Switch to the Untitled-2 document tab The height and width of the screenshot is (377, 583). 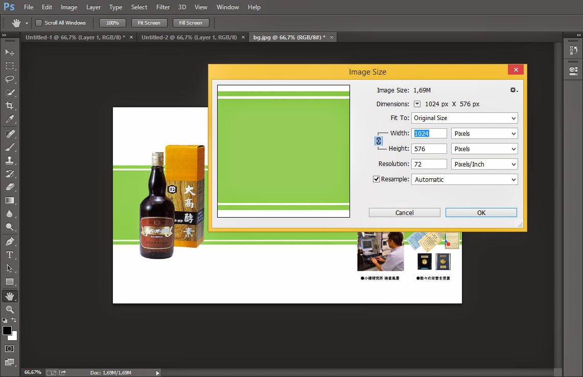coord(189,37)
